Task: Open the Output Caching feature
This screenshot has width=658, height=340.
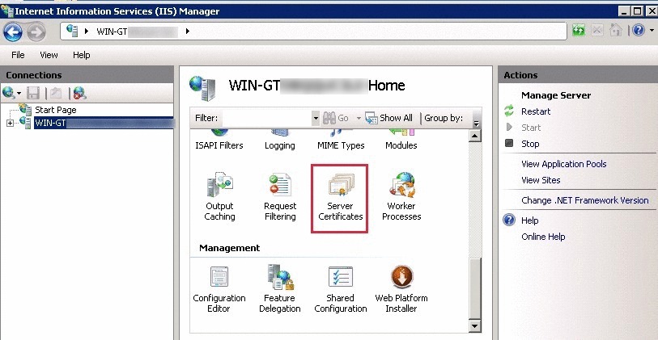Action: pos(219,197)
